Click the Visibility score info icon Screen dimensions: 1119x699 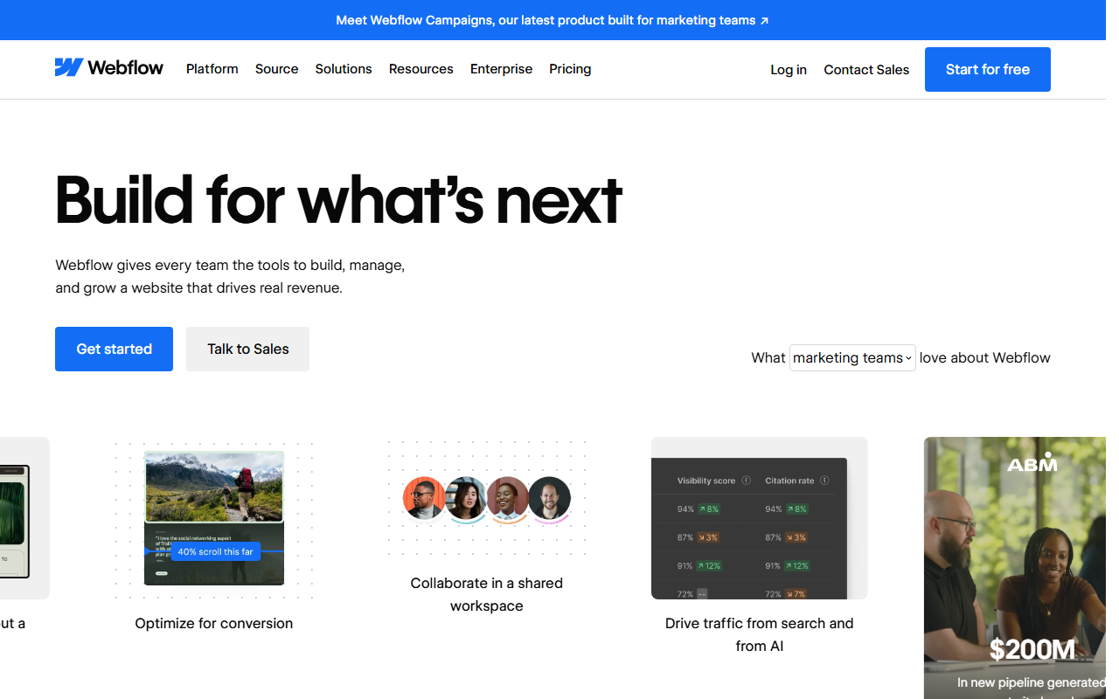click(x=747, y=481)
